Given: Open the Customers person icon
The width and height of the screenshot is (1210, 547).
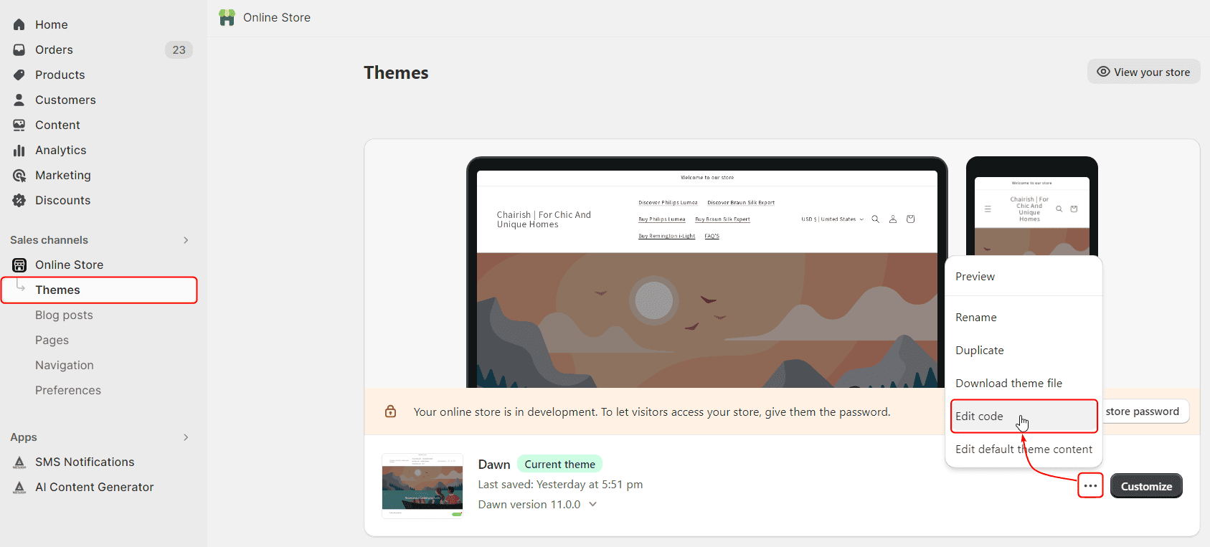Looking at the screenshot, I should click(19, 100).
